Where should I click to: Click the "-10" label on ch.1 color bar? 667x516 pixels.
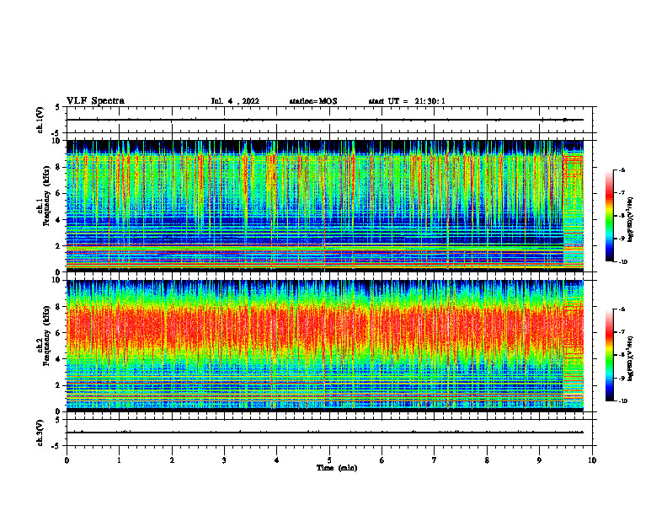tap(622, 262)
